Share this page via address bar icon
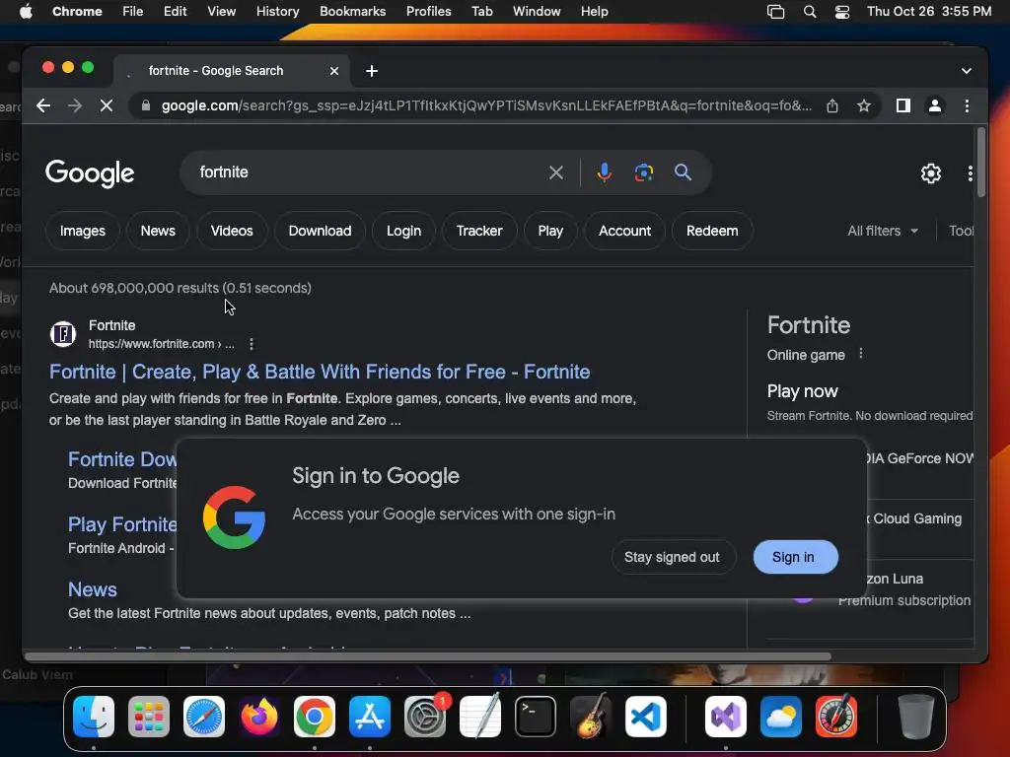Screen dimensions: 1010x757 click(832, 105)
